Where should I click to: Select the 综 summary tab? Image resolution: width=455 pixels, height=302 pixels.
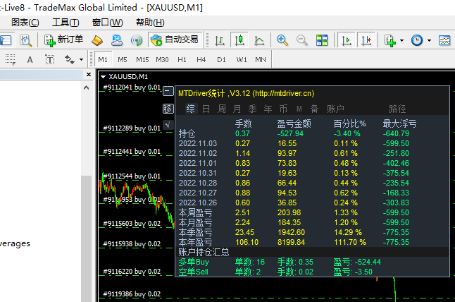click(x=191, y=109)
